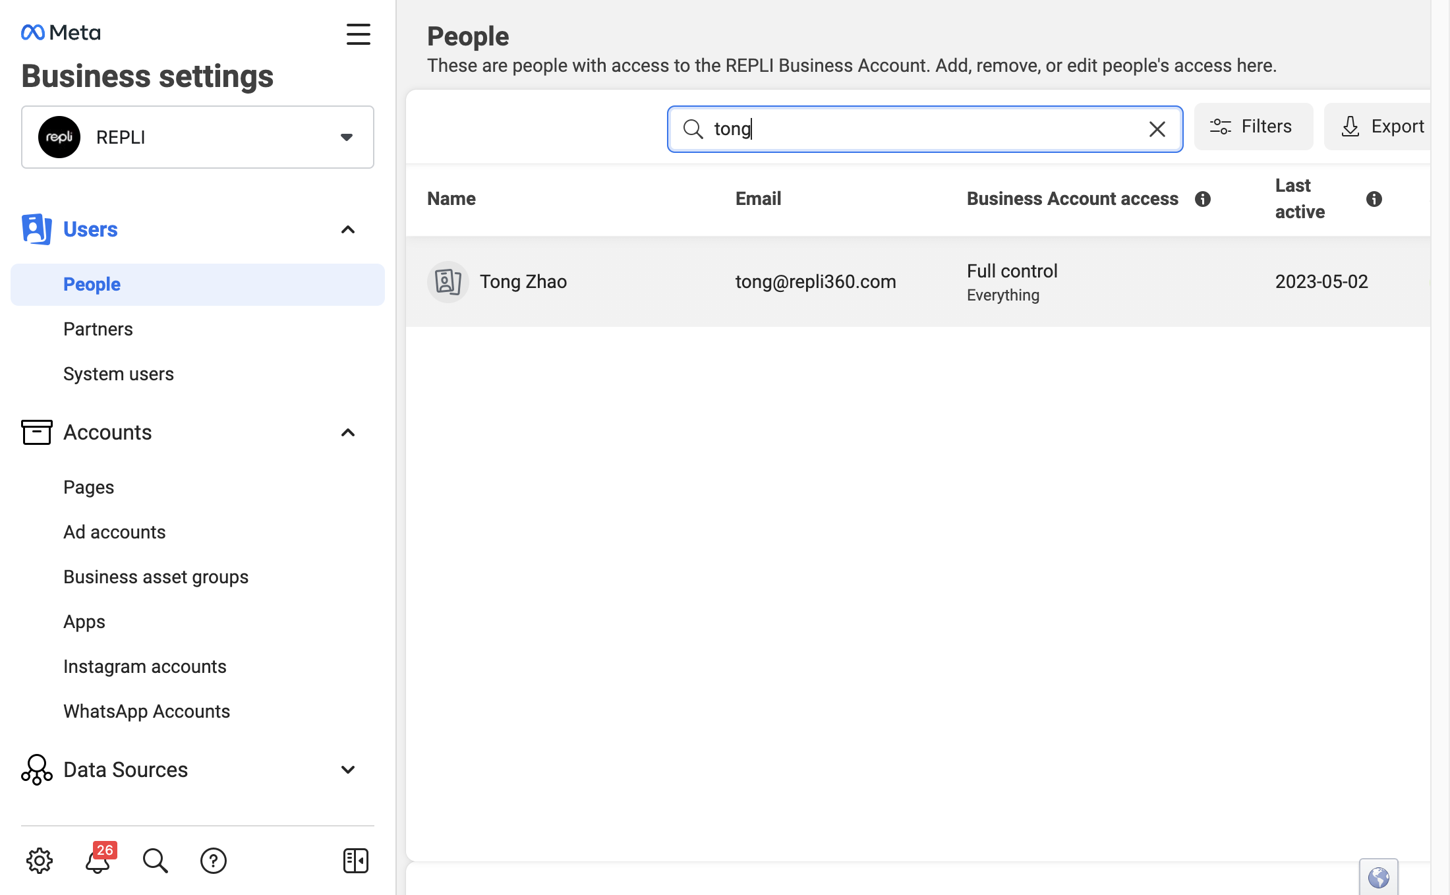Open System users page

[119, 374]
